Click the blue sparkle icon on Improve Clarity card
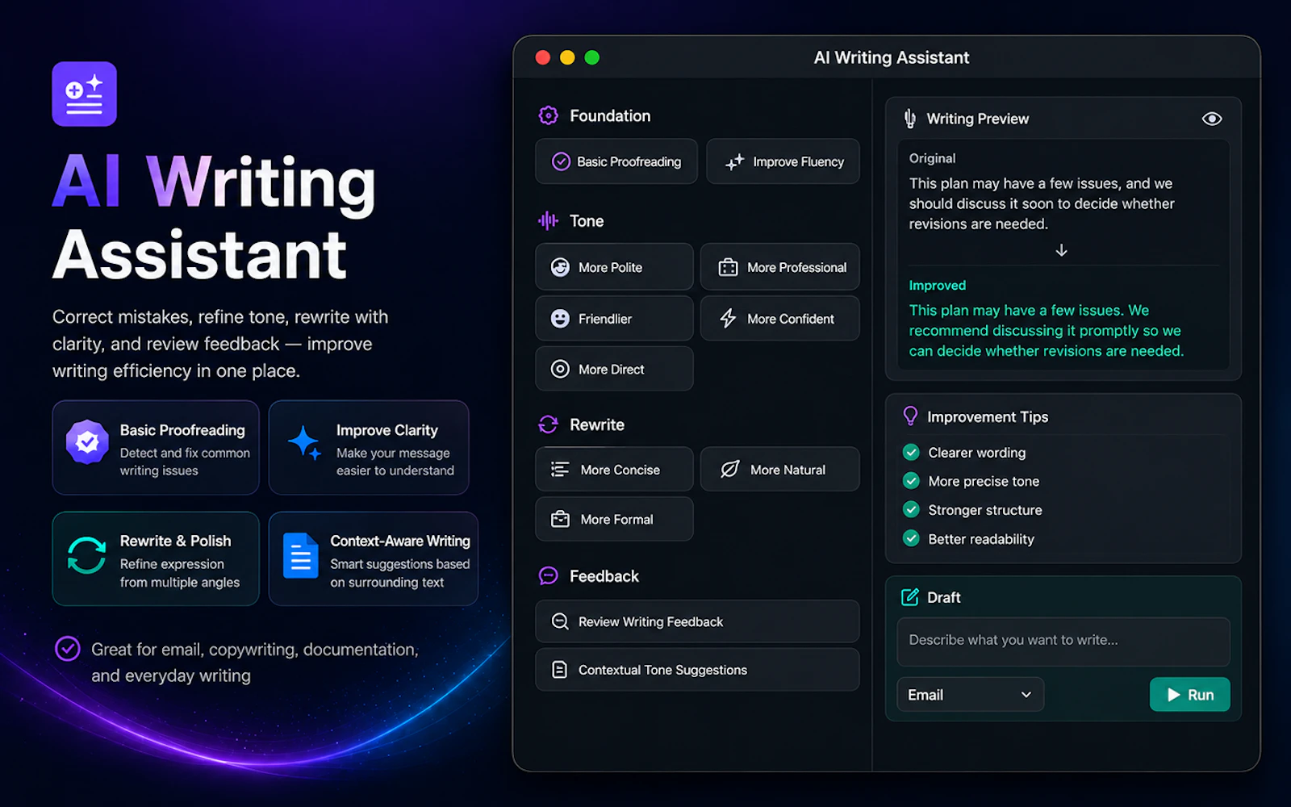This screenshot has width=1291, height=807. tap(305, 442)
